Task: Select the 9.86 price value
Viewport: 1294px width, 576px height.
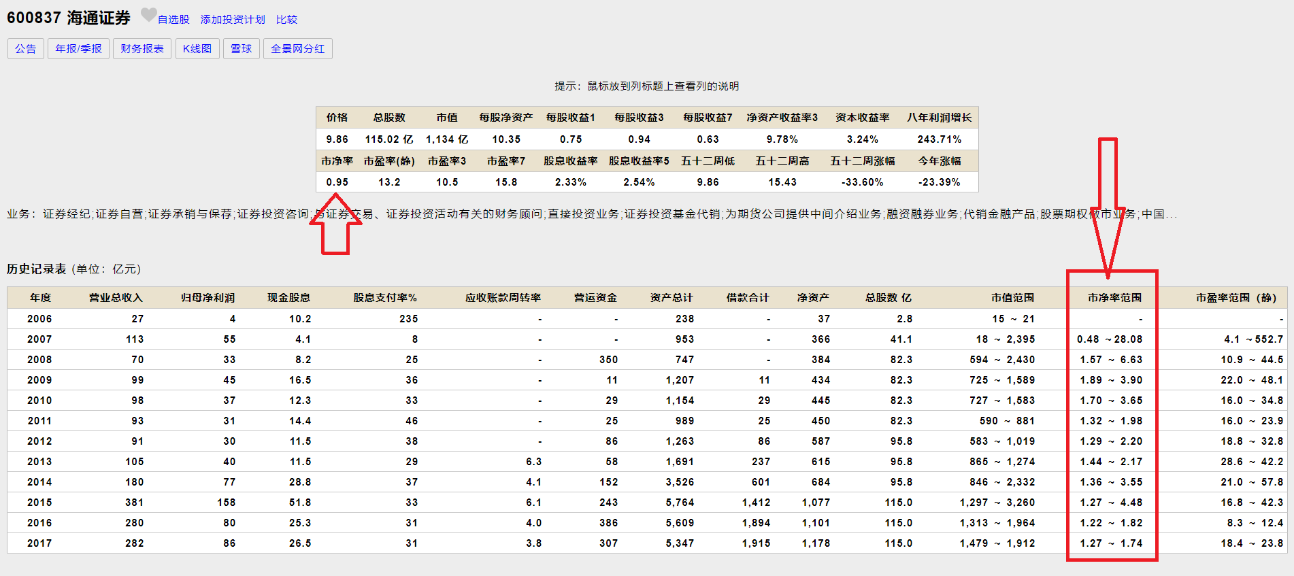Action: tap(337, 139)
